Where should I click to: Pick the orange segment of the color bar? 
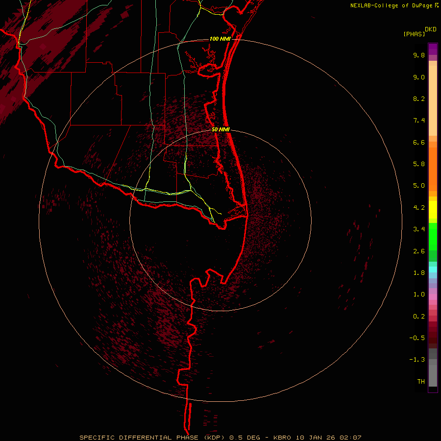click(433, 170)
